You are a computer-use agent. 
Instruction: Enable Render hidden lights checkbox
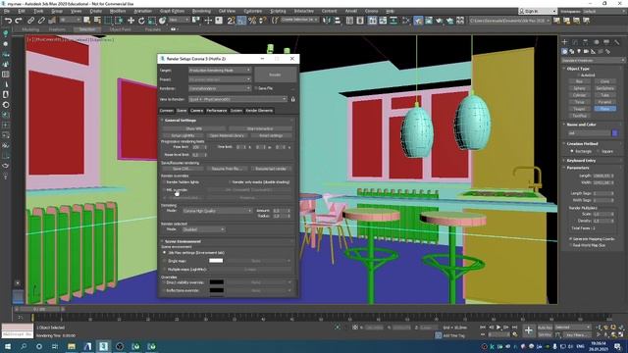click(x=164, y=182)
